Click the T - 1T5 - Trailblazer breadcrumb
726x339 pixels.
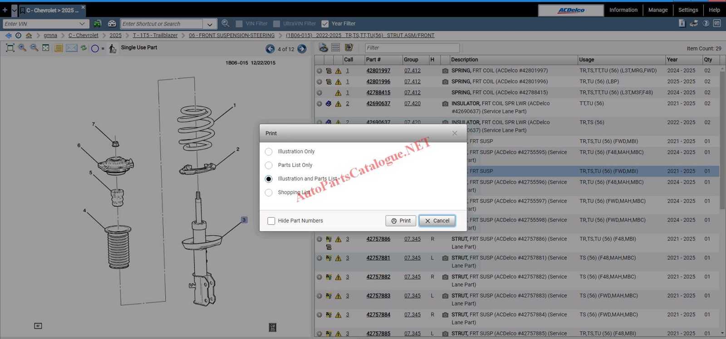pyautogui.click(x=155, y=35)
